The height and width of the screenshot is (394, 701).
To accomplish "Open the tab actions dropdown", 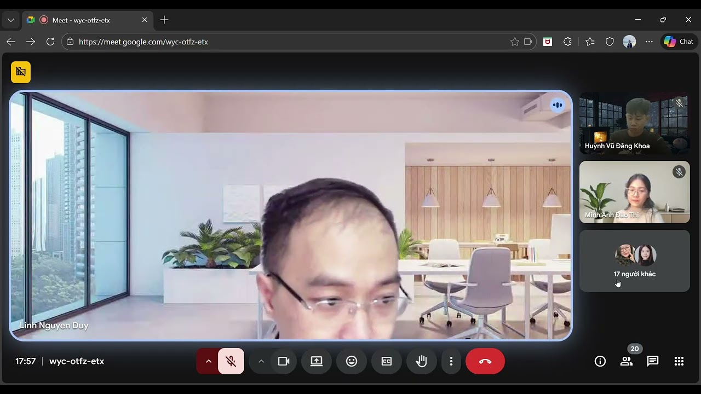I will pos(10,20).
